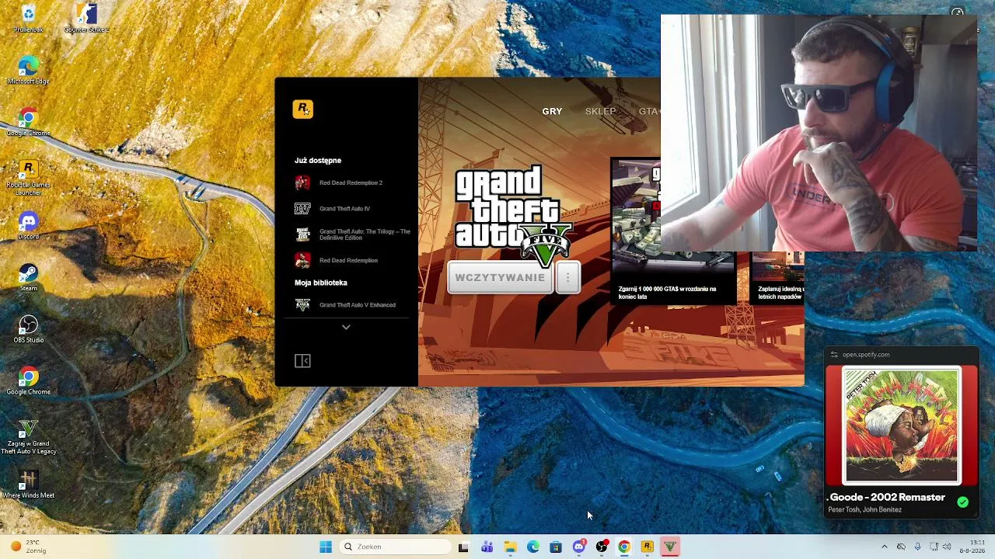Switch to Rockstar Games Launcher on the taskbar
The image size is (995, 559).
[x=647, y=547]
